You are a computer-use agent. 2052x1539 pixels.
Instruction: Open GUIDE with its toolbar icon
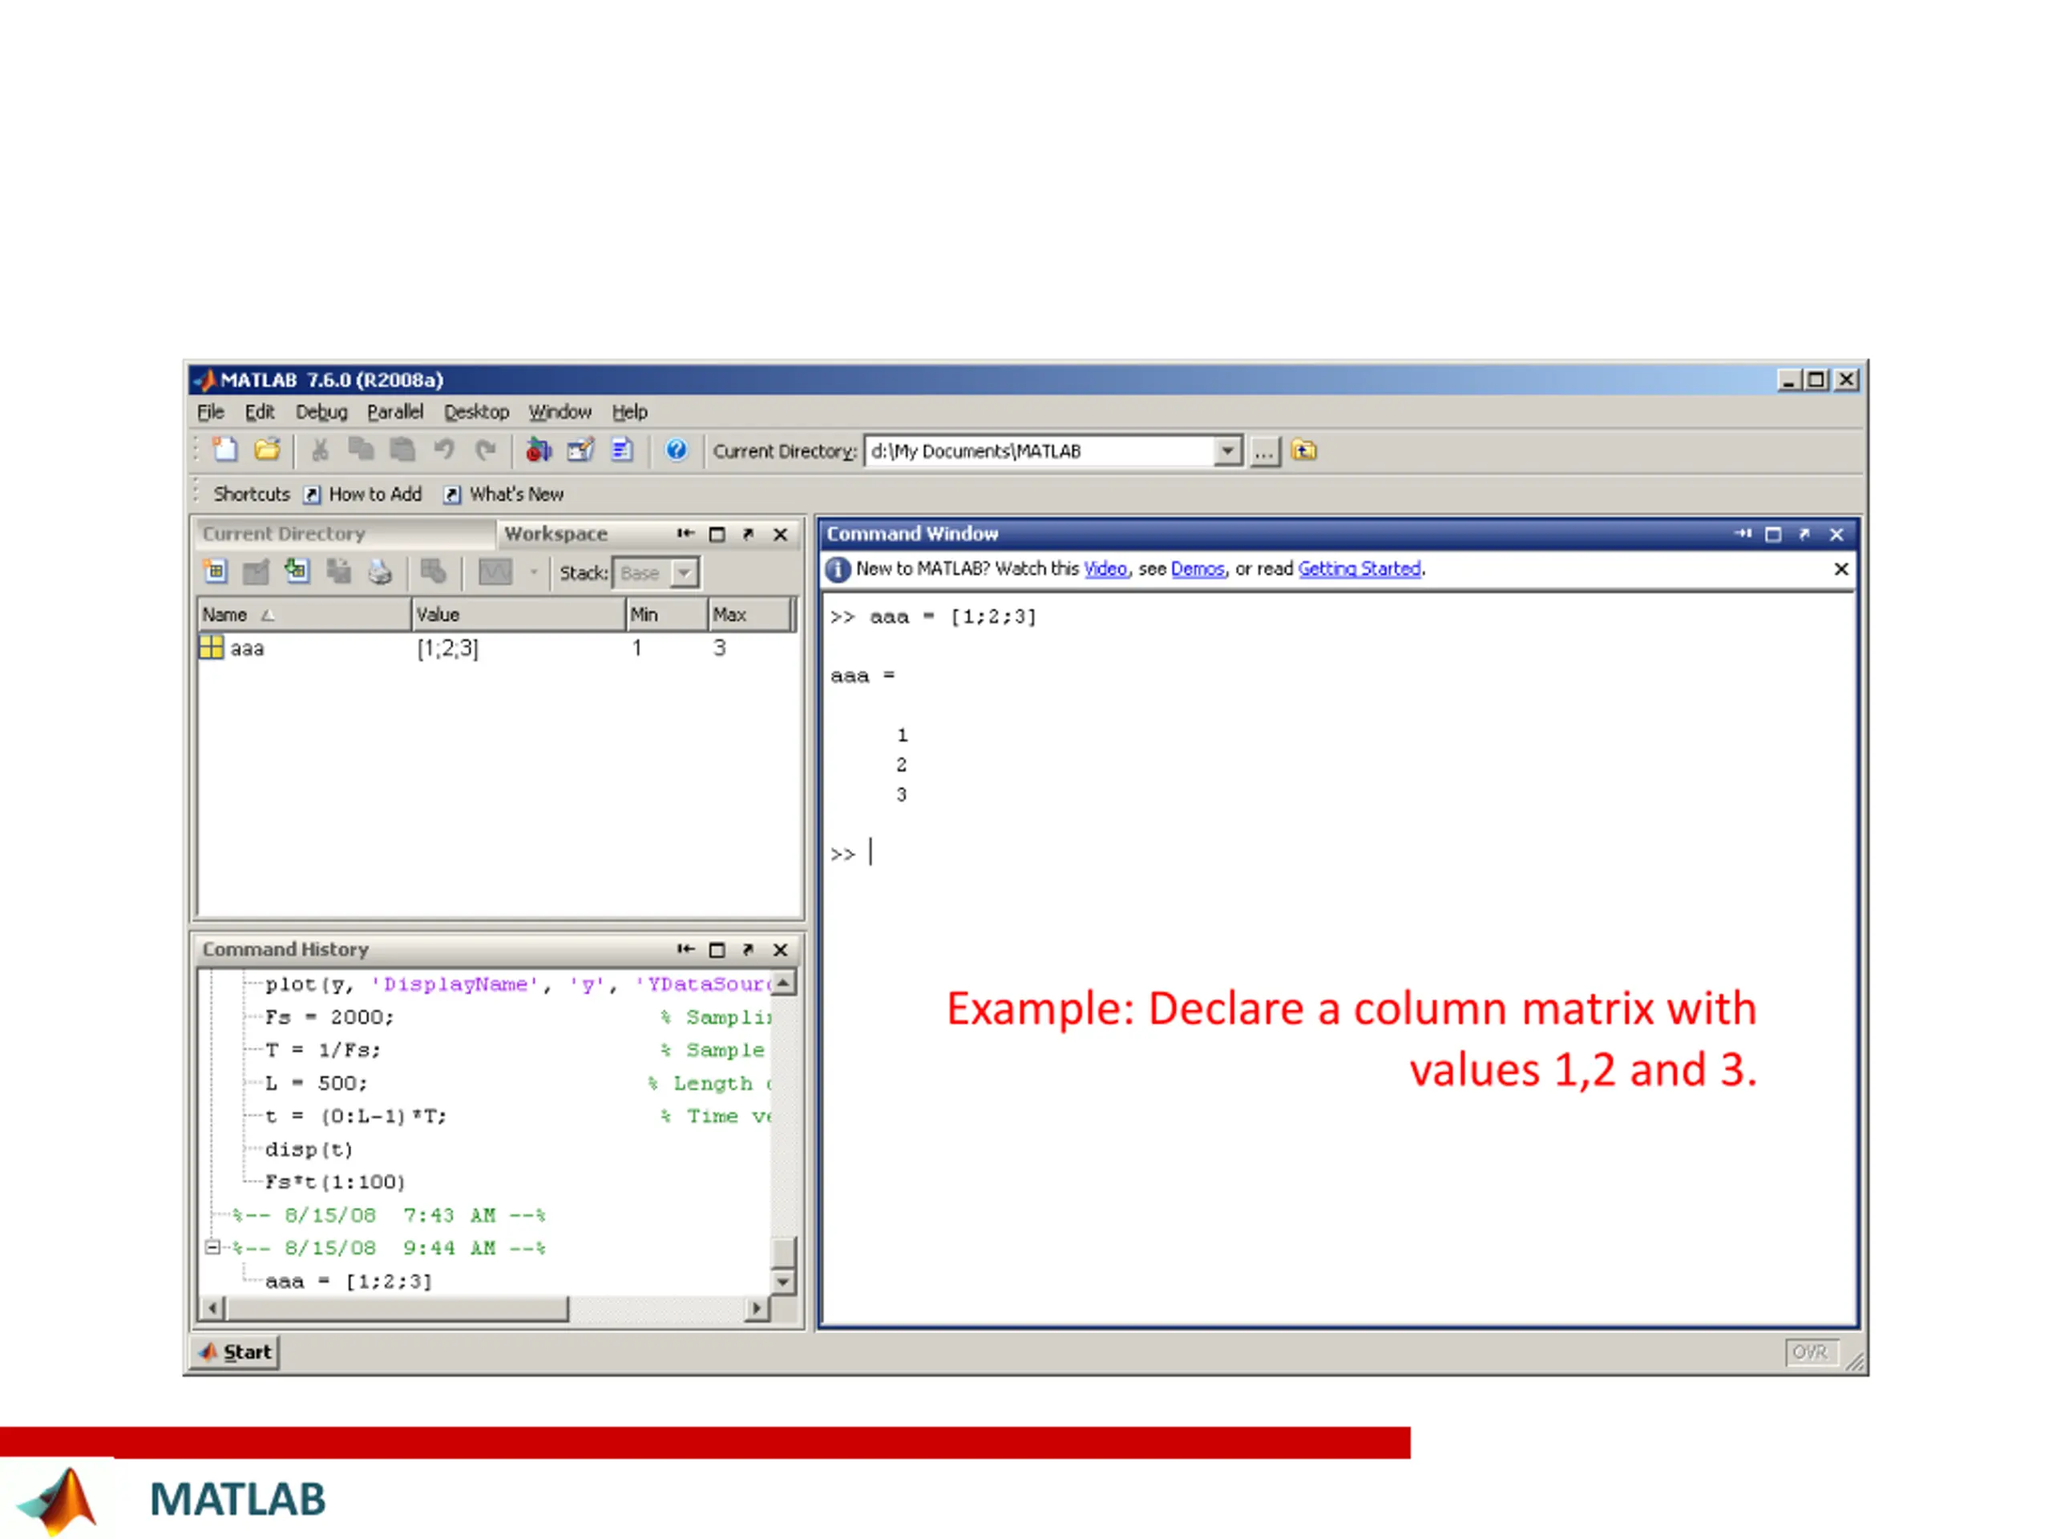point(580,450)
